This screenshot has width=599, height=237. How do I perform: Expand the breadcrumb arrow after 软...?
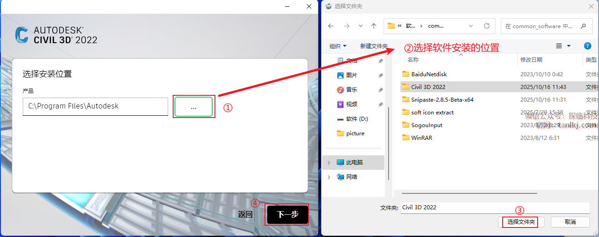click(x=422, y=26)
